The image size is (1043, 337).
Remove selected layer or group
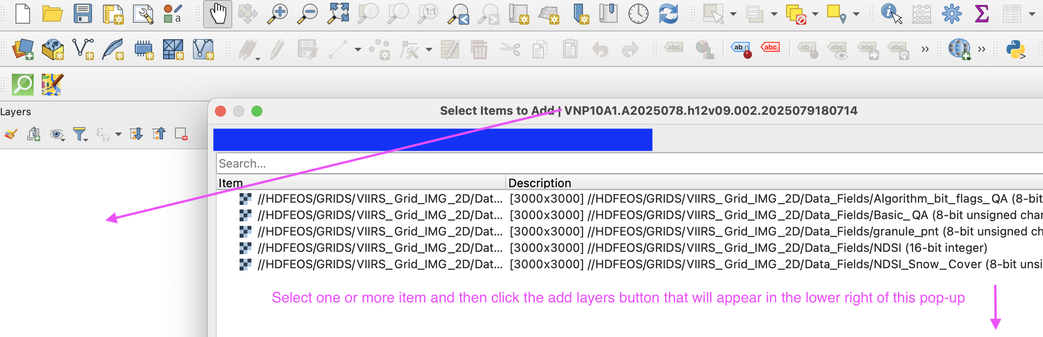tap(181, 134)
